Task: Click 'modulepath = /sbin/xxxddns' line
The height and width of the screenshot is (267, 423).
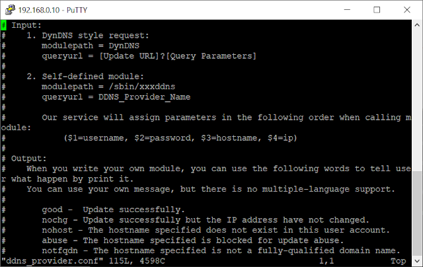Action: [x=108, y=87]
